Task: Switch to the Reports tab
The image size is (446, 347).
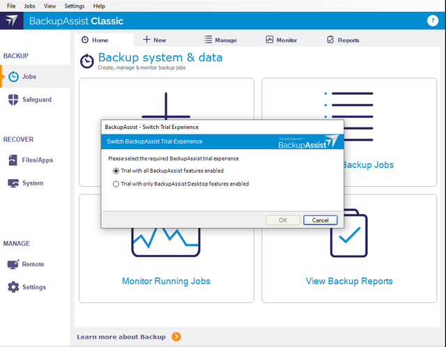Action: coord(343,40)
